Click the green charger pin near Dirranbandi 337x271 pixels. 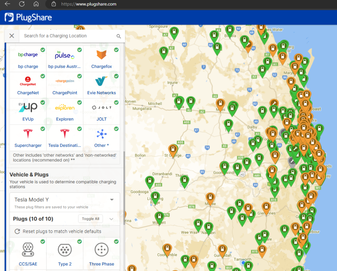coord(150,182)
